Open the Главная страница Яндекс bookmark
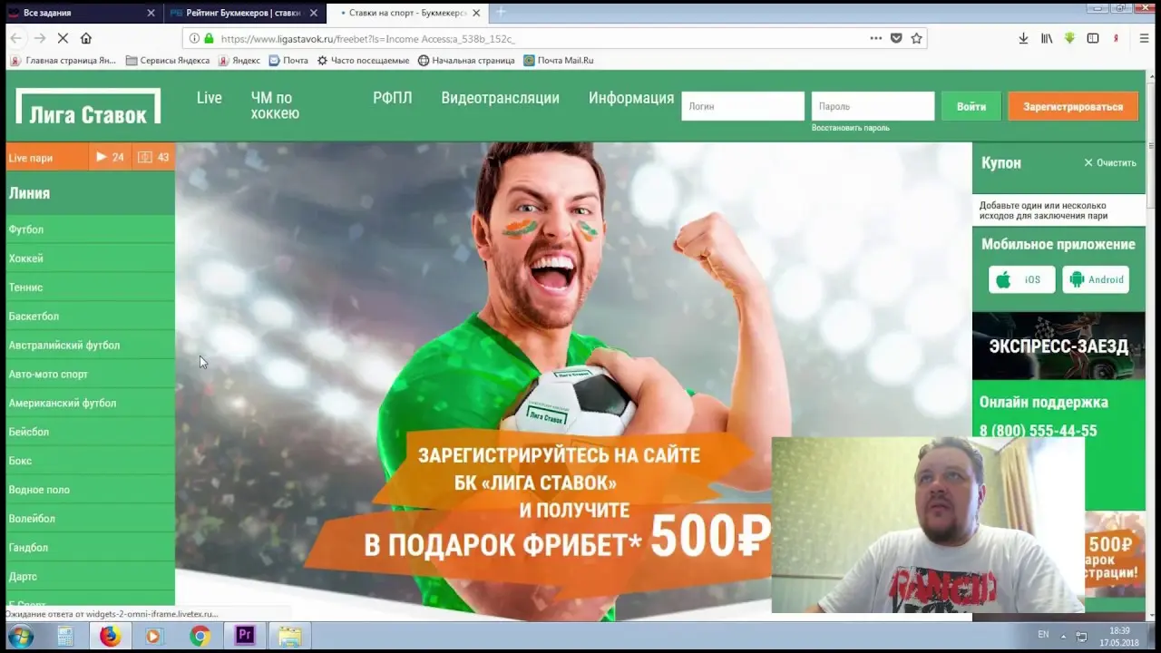 pyautogui.click(x=63, y=61)
